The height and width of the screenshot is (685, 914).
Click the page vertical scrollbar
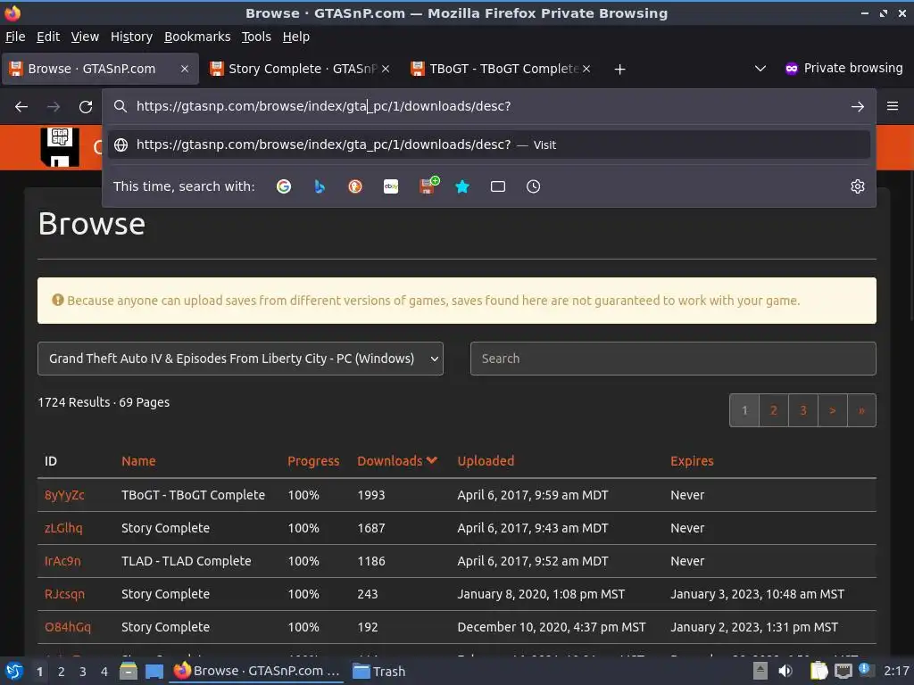click(x=910, y=244)
